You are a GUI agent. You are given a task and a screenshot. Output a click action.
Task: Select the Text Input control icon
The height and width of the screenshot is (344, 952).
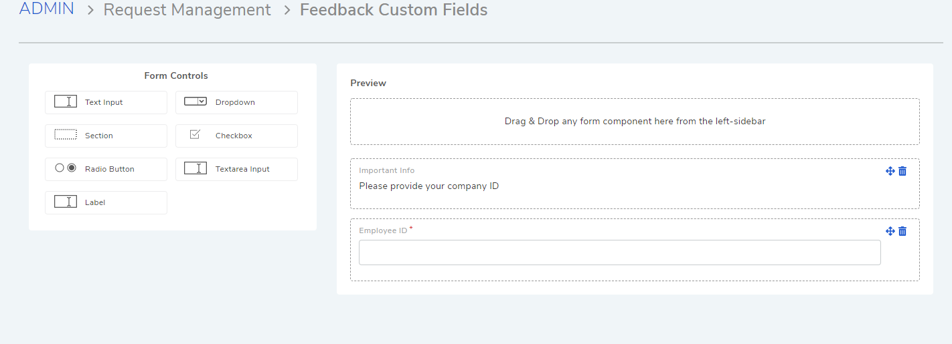[x=66, y=102]
